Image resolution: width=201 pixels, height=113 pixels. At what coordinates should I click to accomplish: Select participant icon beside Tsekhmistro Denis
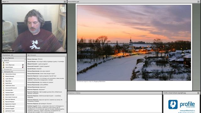[3, 86]
